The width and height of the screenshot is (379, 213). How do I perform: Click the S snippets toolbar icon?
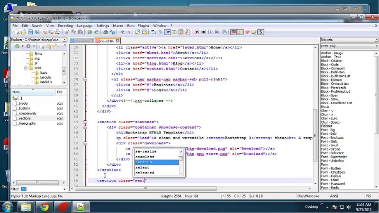261,32
